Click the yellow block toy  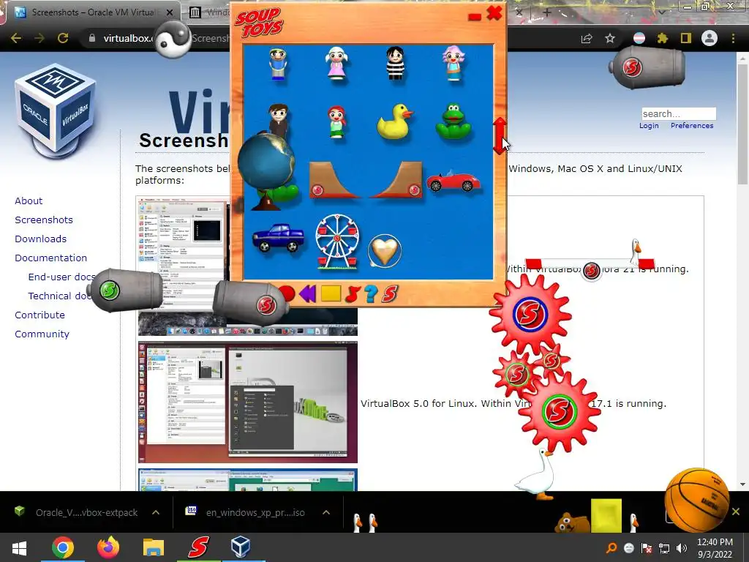[606, 516]
